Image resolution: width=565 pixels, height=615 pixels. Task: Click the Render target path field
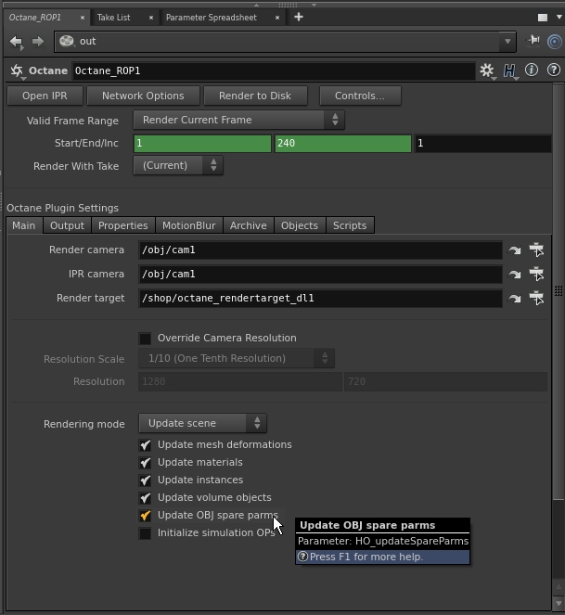321,299
